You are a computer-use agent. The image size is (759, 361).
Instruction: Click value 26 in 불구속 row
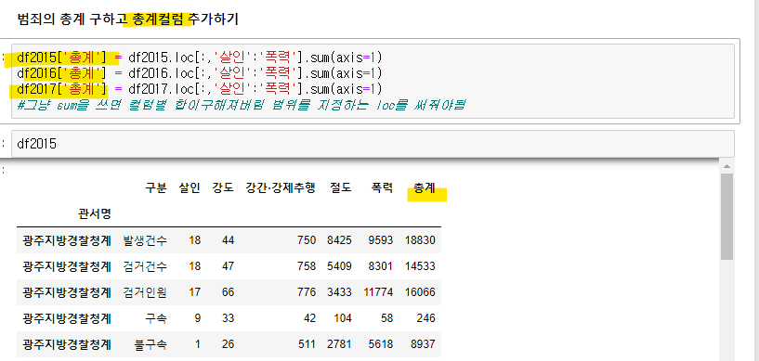tap(228, 344)
